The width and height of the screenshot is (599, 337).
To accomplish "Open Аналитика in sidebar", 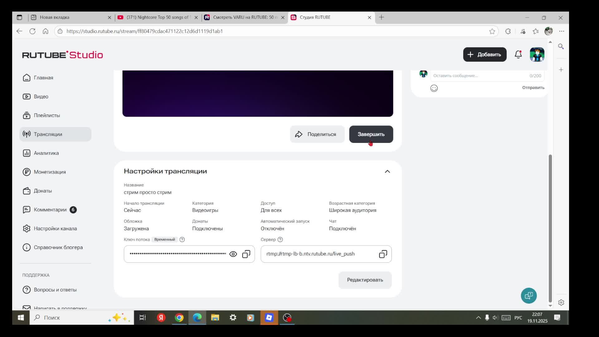I will click(x=46, y=153).
